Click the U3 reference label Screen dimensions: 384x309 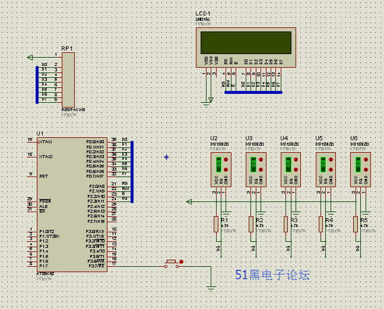click(x=249, y=138)
